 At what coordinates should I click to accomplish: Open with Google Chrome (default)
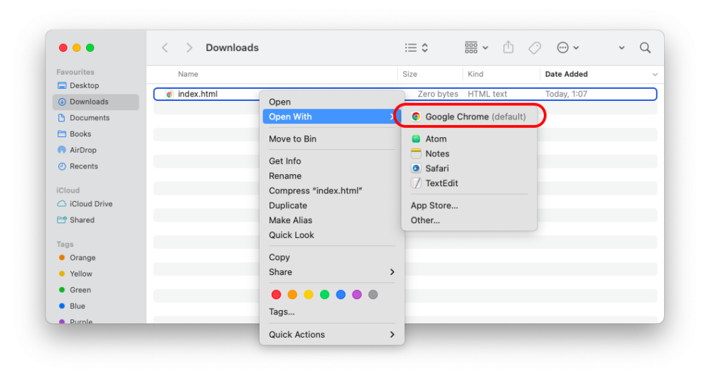[469, 117]
